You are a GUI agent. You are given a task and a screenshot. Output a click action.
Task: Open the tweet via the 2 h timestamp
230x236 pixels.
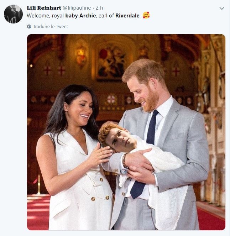click(99, 8)
